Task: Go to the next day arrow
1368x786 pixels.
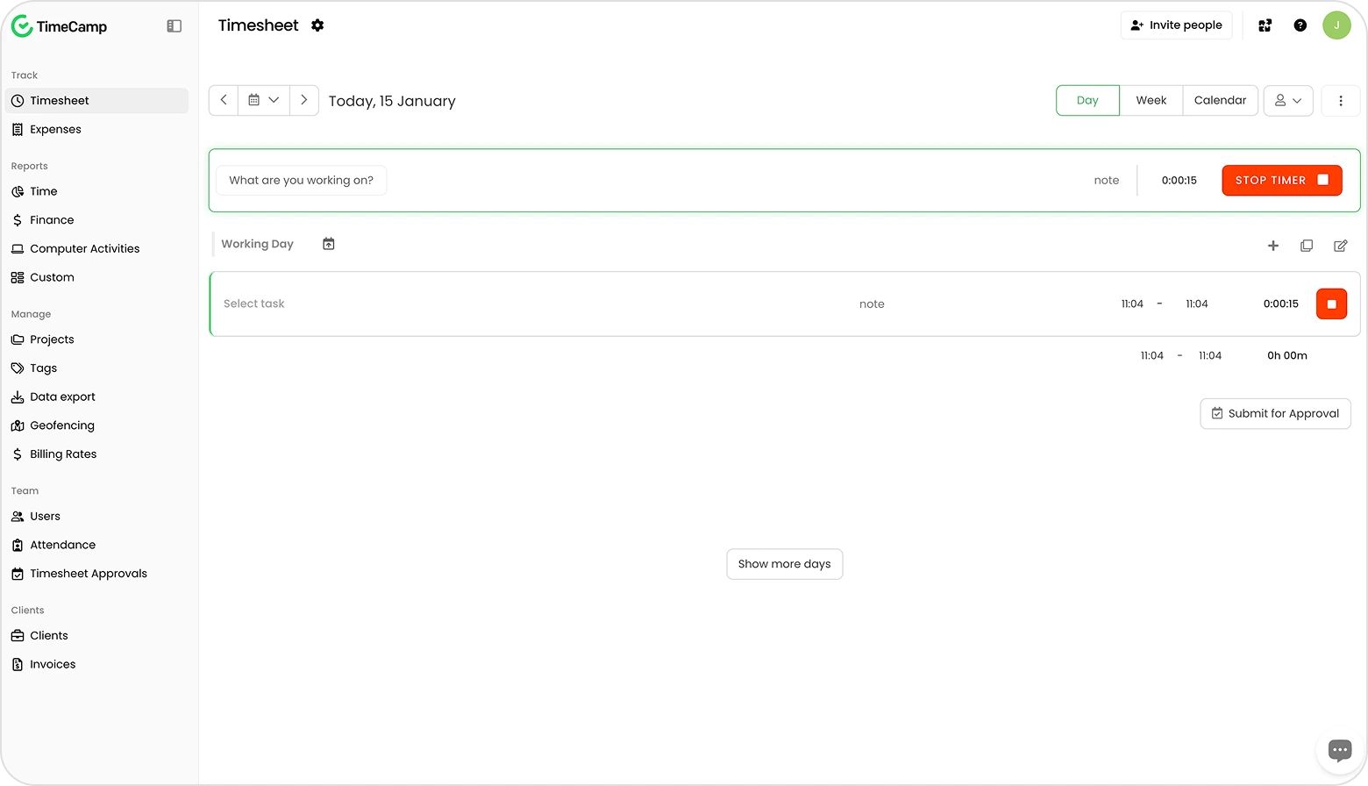Action: click(x=304, y=100)
